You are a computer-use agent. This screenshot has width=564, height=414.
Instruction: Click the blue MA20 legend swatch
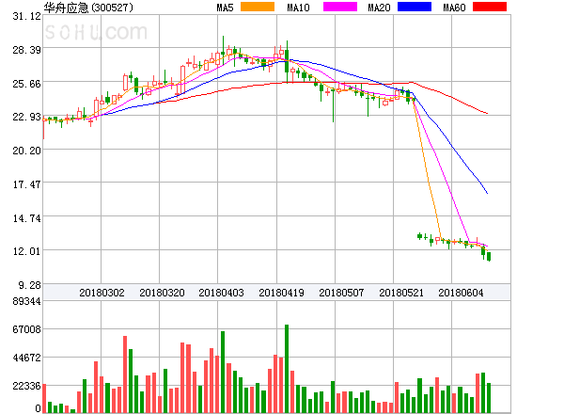tap(415, 7)
